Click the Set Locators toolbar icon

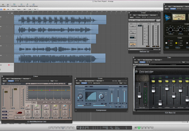[x=14, y=5]
